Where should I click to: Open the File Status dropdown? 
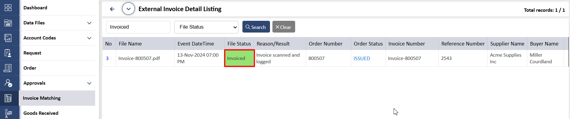point(206,27)
